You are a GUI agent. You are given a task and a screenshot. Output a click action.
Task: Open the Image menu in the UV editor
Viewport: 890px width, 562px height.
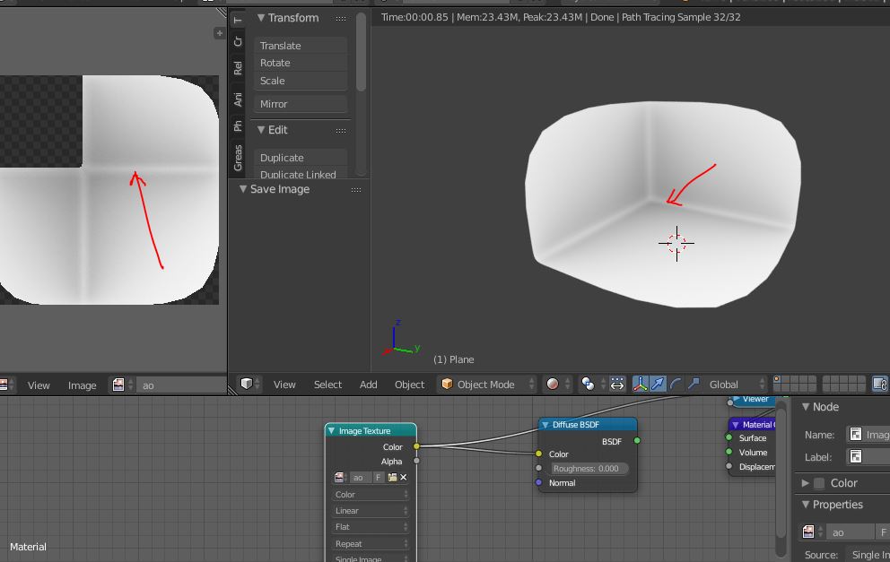[x=82, y=385]
